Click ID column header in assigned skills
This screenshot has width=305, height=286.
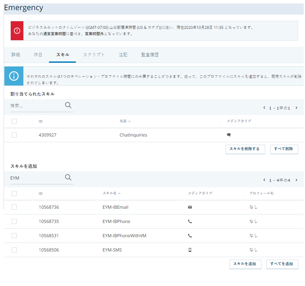tap(40, 121)
